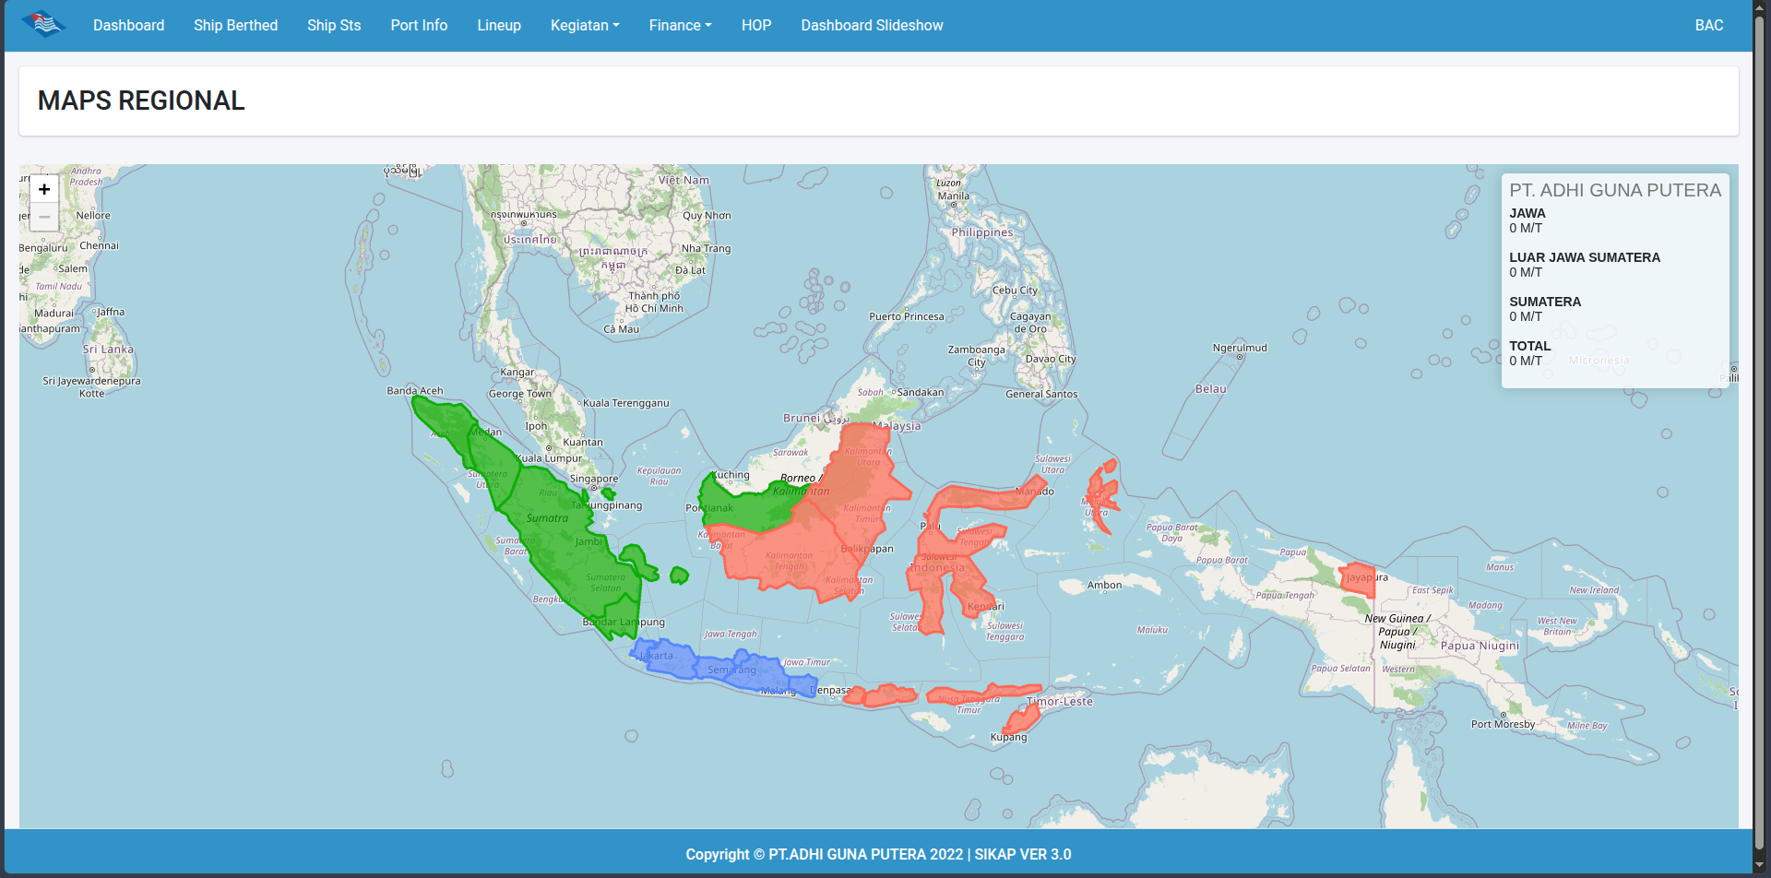Click the Manila label on the map
1771x878 pixels.
[x=953, y=196]
